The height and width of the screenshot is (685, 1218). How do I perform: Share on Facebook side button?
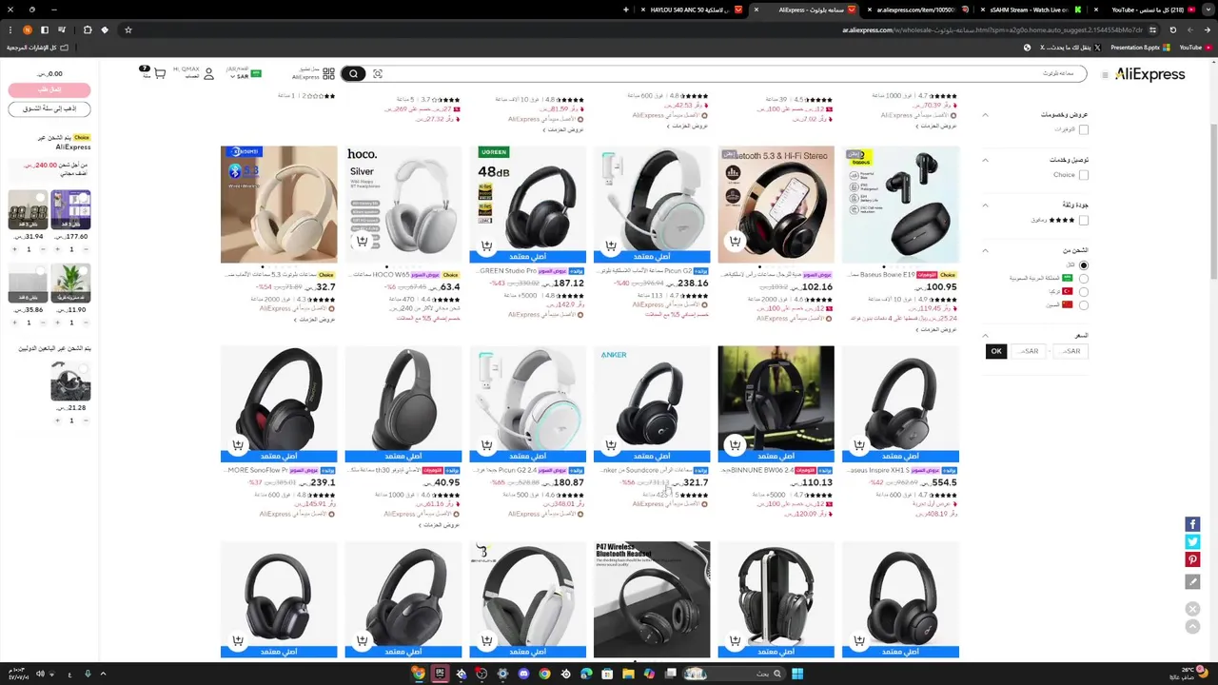point(1192,524)
